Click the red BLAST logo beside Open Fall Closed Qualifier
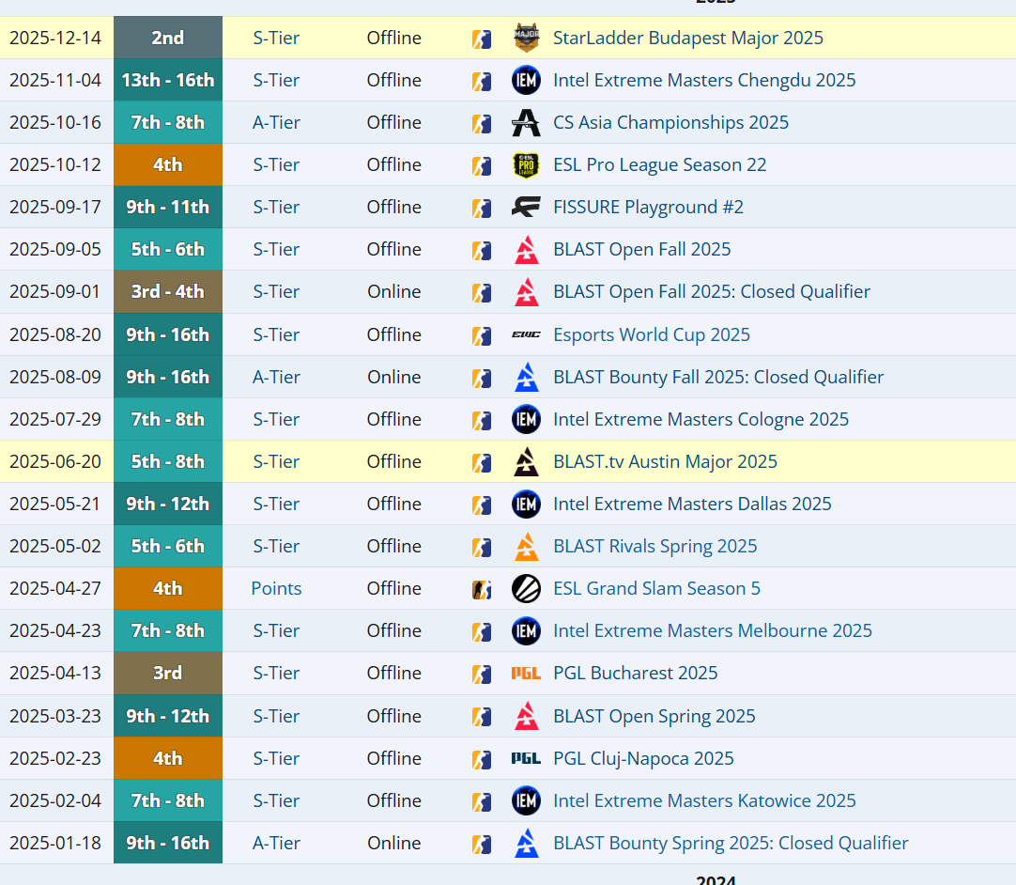Image resolution: width=1016 pixels, height=885 pixels. pyautogui.click(x=526, y=292)
